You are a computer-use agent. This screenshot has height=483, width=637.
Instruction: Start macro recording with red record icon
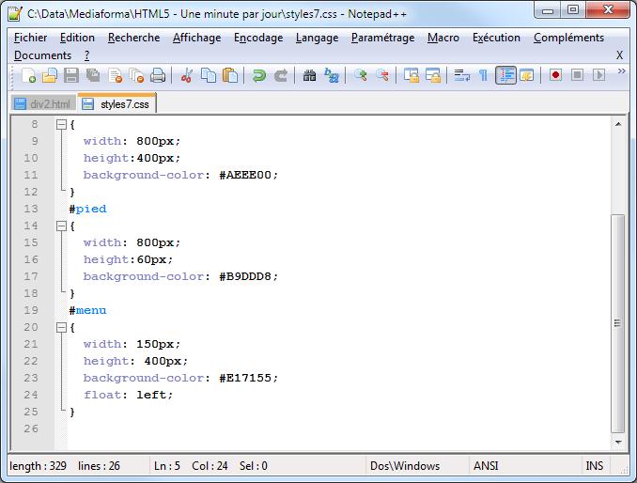pos(556,75)
